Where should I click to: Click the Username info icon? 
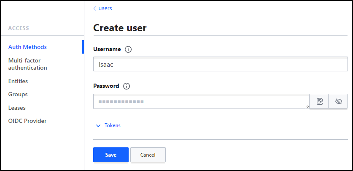[x=128, y=49]
